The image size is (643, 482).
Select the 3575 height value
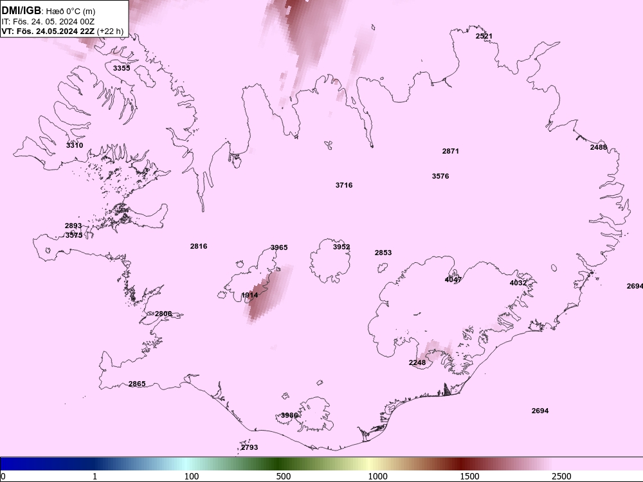(74, 235)
